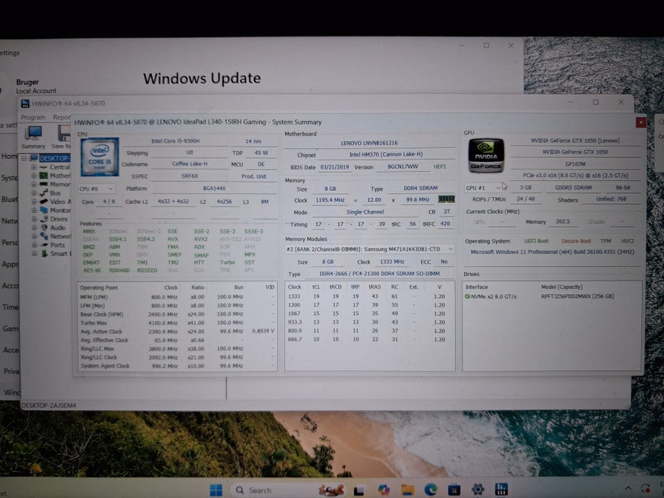
Task: Open Microsoft Edge from the taskbar
Action: (431, 490)
